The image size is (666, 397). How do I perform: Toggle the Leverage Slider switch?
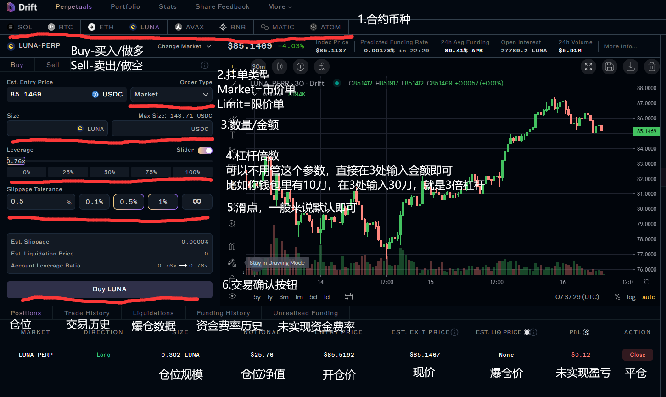point(205,150)
